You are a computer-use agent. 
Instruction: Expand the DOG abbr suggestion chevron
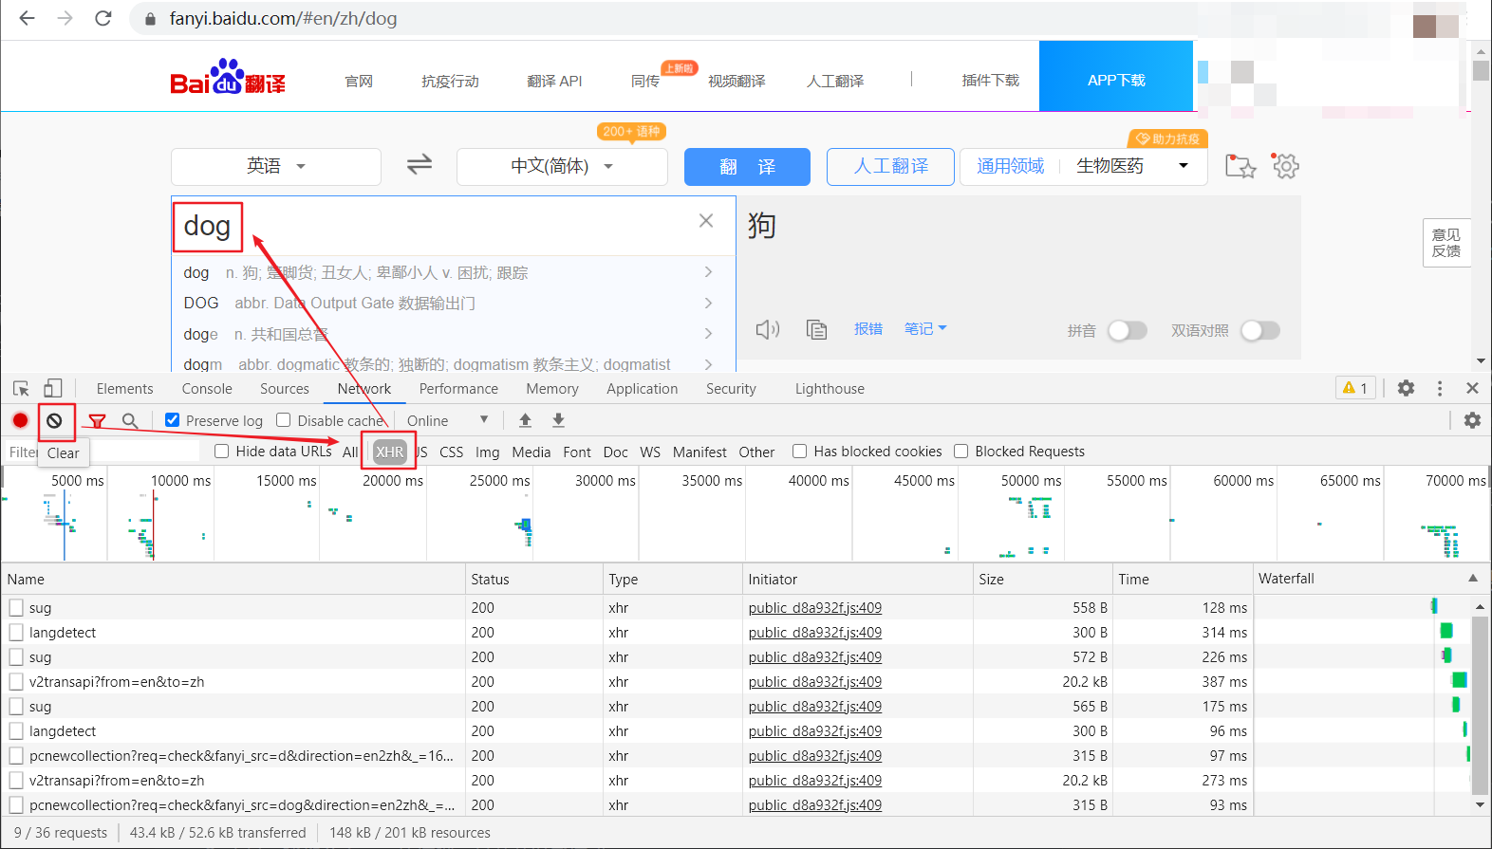click(x=708, y=303)
